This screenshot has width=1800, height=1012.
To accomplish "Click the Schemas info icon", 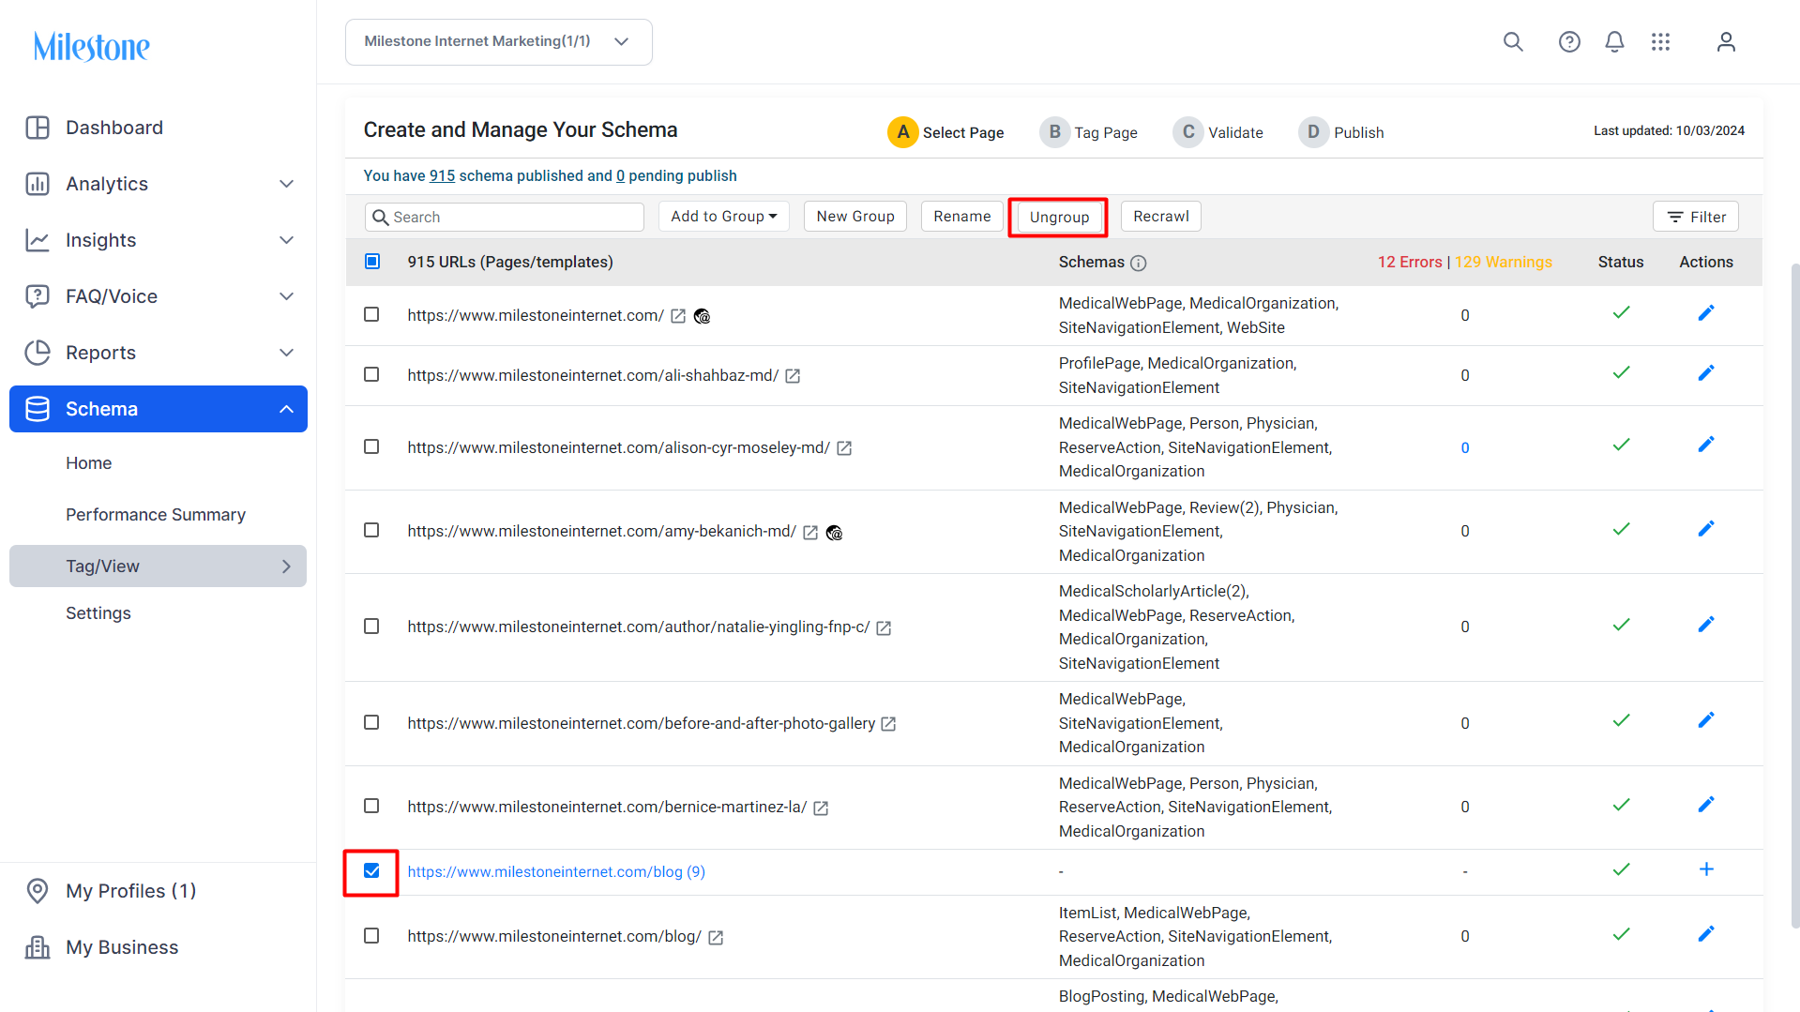I will click(x=1139, y=264).
